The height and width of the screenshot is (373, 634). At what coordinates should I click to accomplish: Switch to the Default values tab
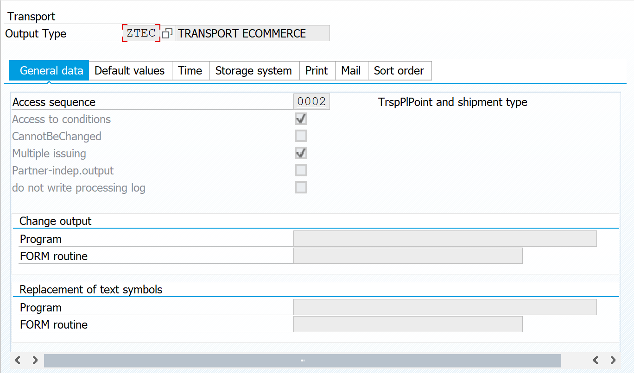pos(130,71)
